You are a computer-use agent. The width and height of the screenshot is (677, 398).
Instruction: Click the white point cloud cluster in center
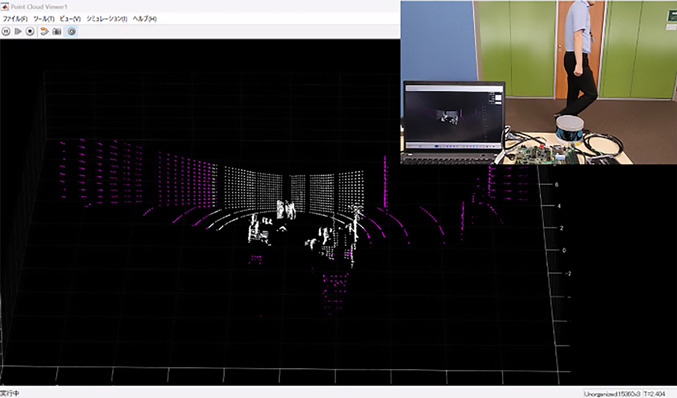point(285,209)
